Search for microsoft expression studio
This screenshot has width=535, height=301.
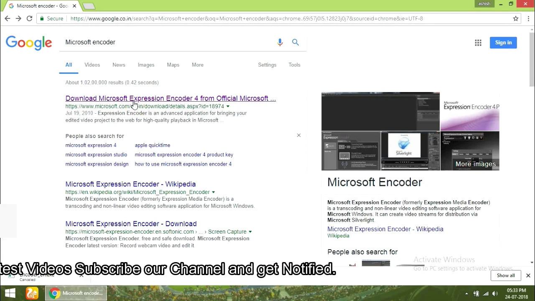[x=96, y=155]
